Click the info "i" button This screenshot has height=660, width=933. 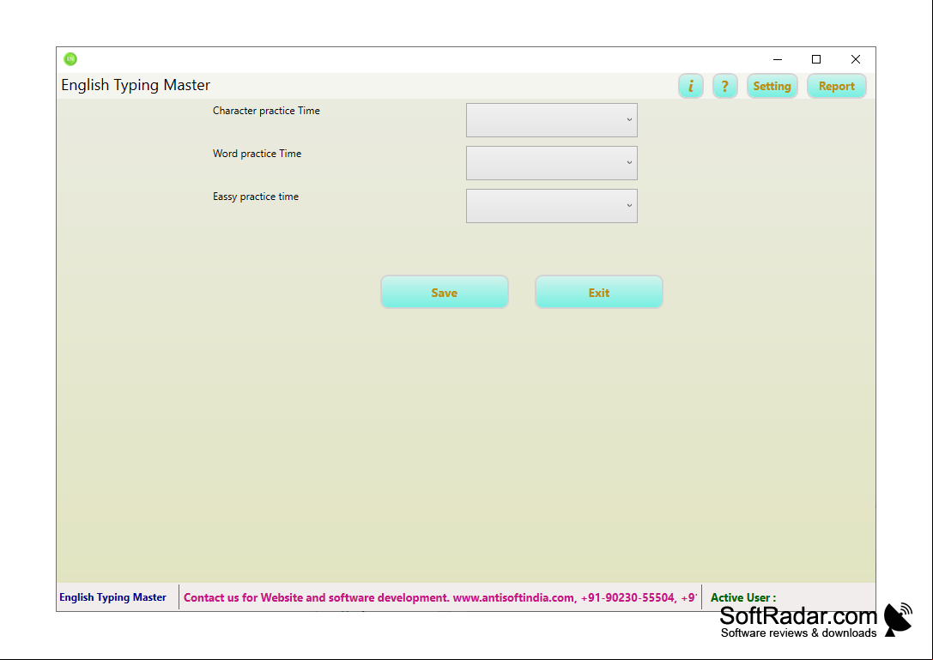pyautogui.click(x=691, y=87)
